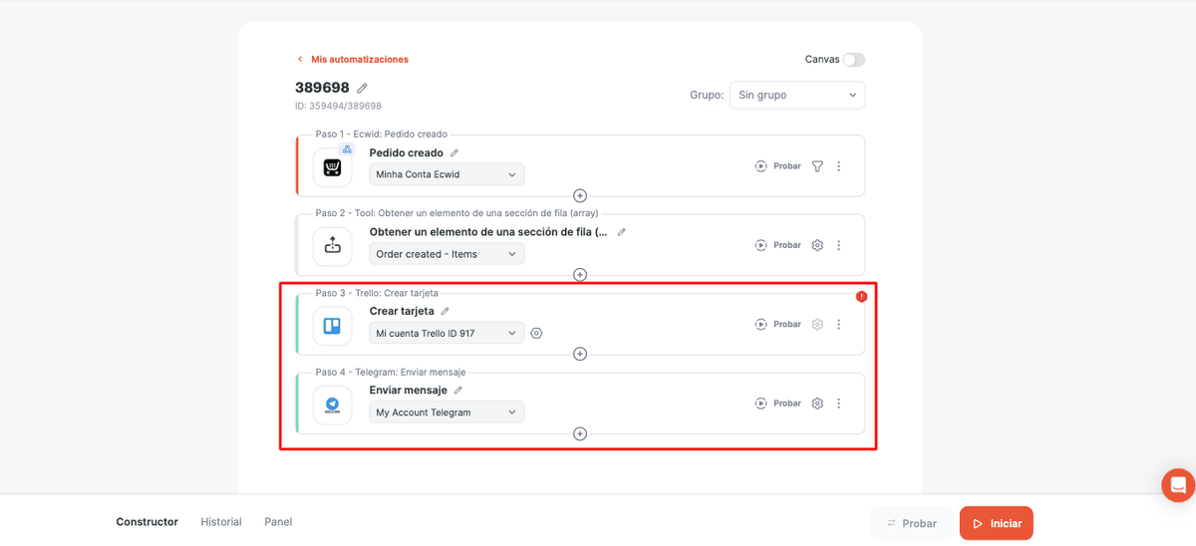Click the bottom Probar button

(x=910, y=523)
